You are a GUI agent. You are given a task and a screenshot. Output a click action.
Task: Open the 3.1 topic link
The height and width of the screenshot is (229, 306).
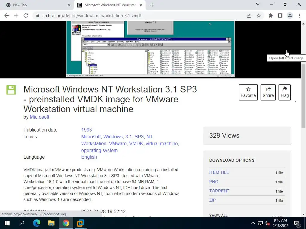(x=128, y=137)
